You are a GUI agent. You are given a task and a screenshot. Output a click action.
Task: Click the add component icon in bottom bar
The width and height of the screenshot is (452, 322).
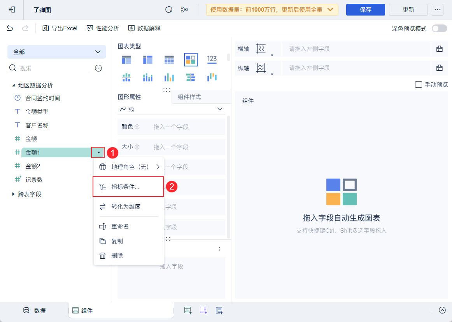pos(188,310)
